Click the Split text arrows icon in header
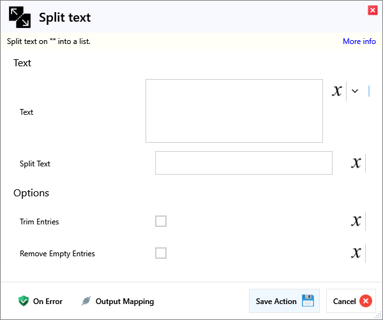The image size is (383, 320). coord(20,17)
